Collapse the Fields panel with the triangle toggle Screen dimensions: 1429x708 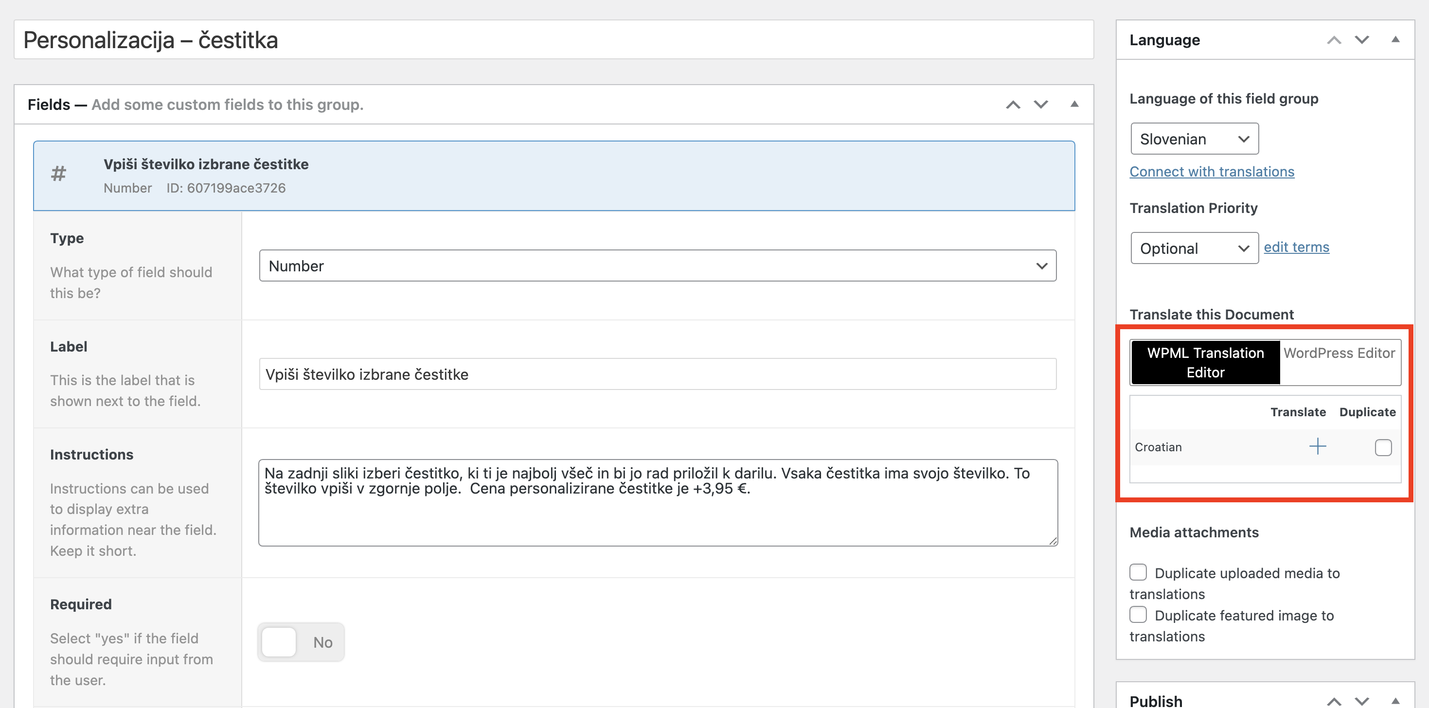click(x=1074, y=104)
